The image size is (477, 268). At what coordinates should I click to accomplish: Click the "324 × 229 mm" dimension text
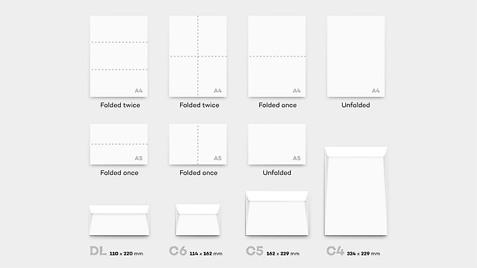[x=363, y=254]
